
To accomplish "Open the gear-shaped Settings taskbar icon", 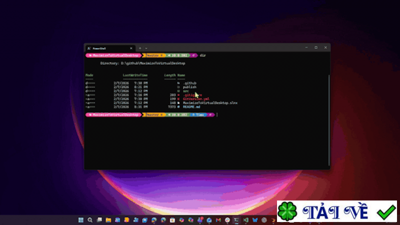I will 264,220.
